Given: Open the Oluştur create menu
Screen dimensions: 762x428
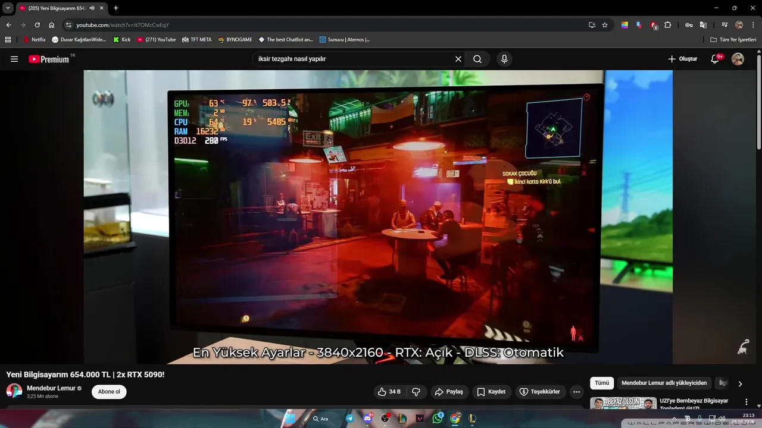Looking at the screenshot, I should (682, 59).
